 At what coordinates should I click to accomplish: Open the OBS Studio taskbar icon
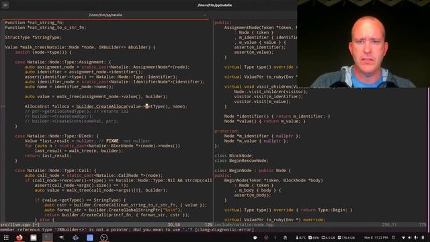point(104,237)
